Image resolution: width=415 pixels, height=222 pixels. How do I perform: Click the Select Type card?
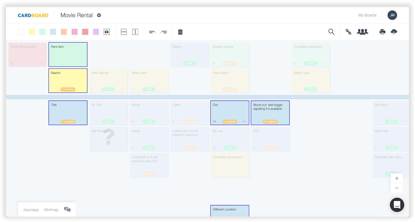click(311, 81)
